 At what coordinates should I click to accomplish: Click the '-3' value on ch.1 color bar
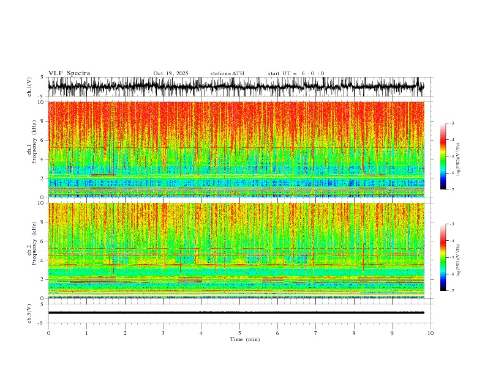(x=452, y=123)
